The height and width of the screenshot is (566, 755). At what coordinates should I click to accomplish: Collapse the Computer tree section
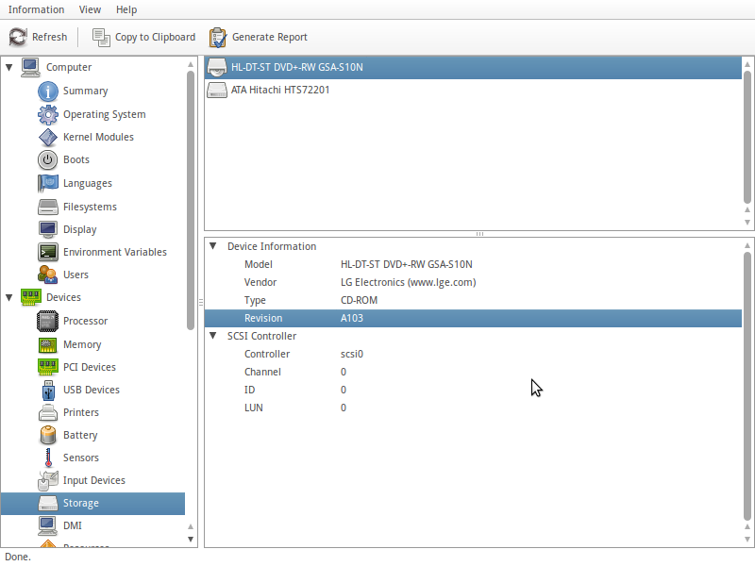[9, 67]
